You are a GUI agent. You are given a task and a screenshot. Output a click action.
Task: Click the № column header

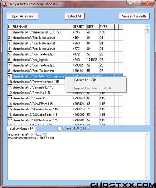coord(10,27)
